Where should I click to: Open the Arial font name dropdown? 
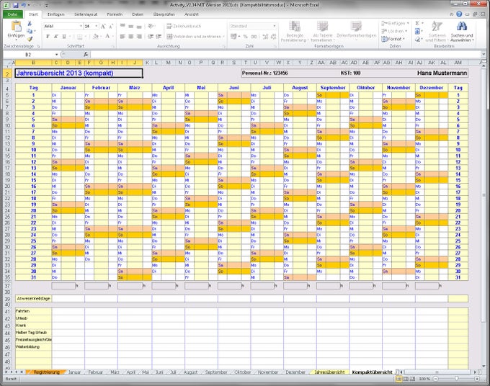pyautogui.click(x=81, y=26)
